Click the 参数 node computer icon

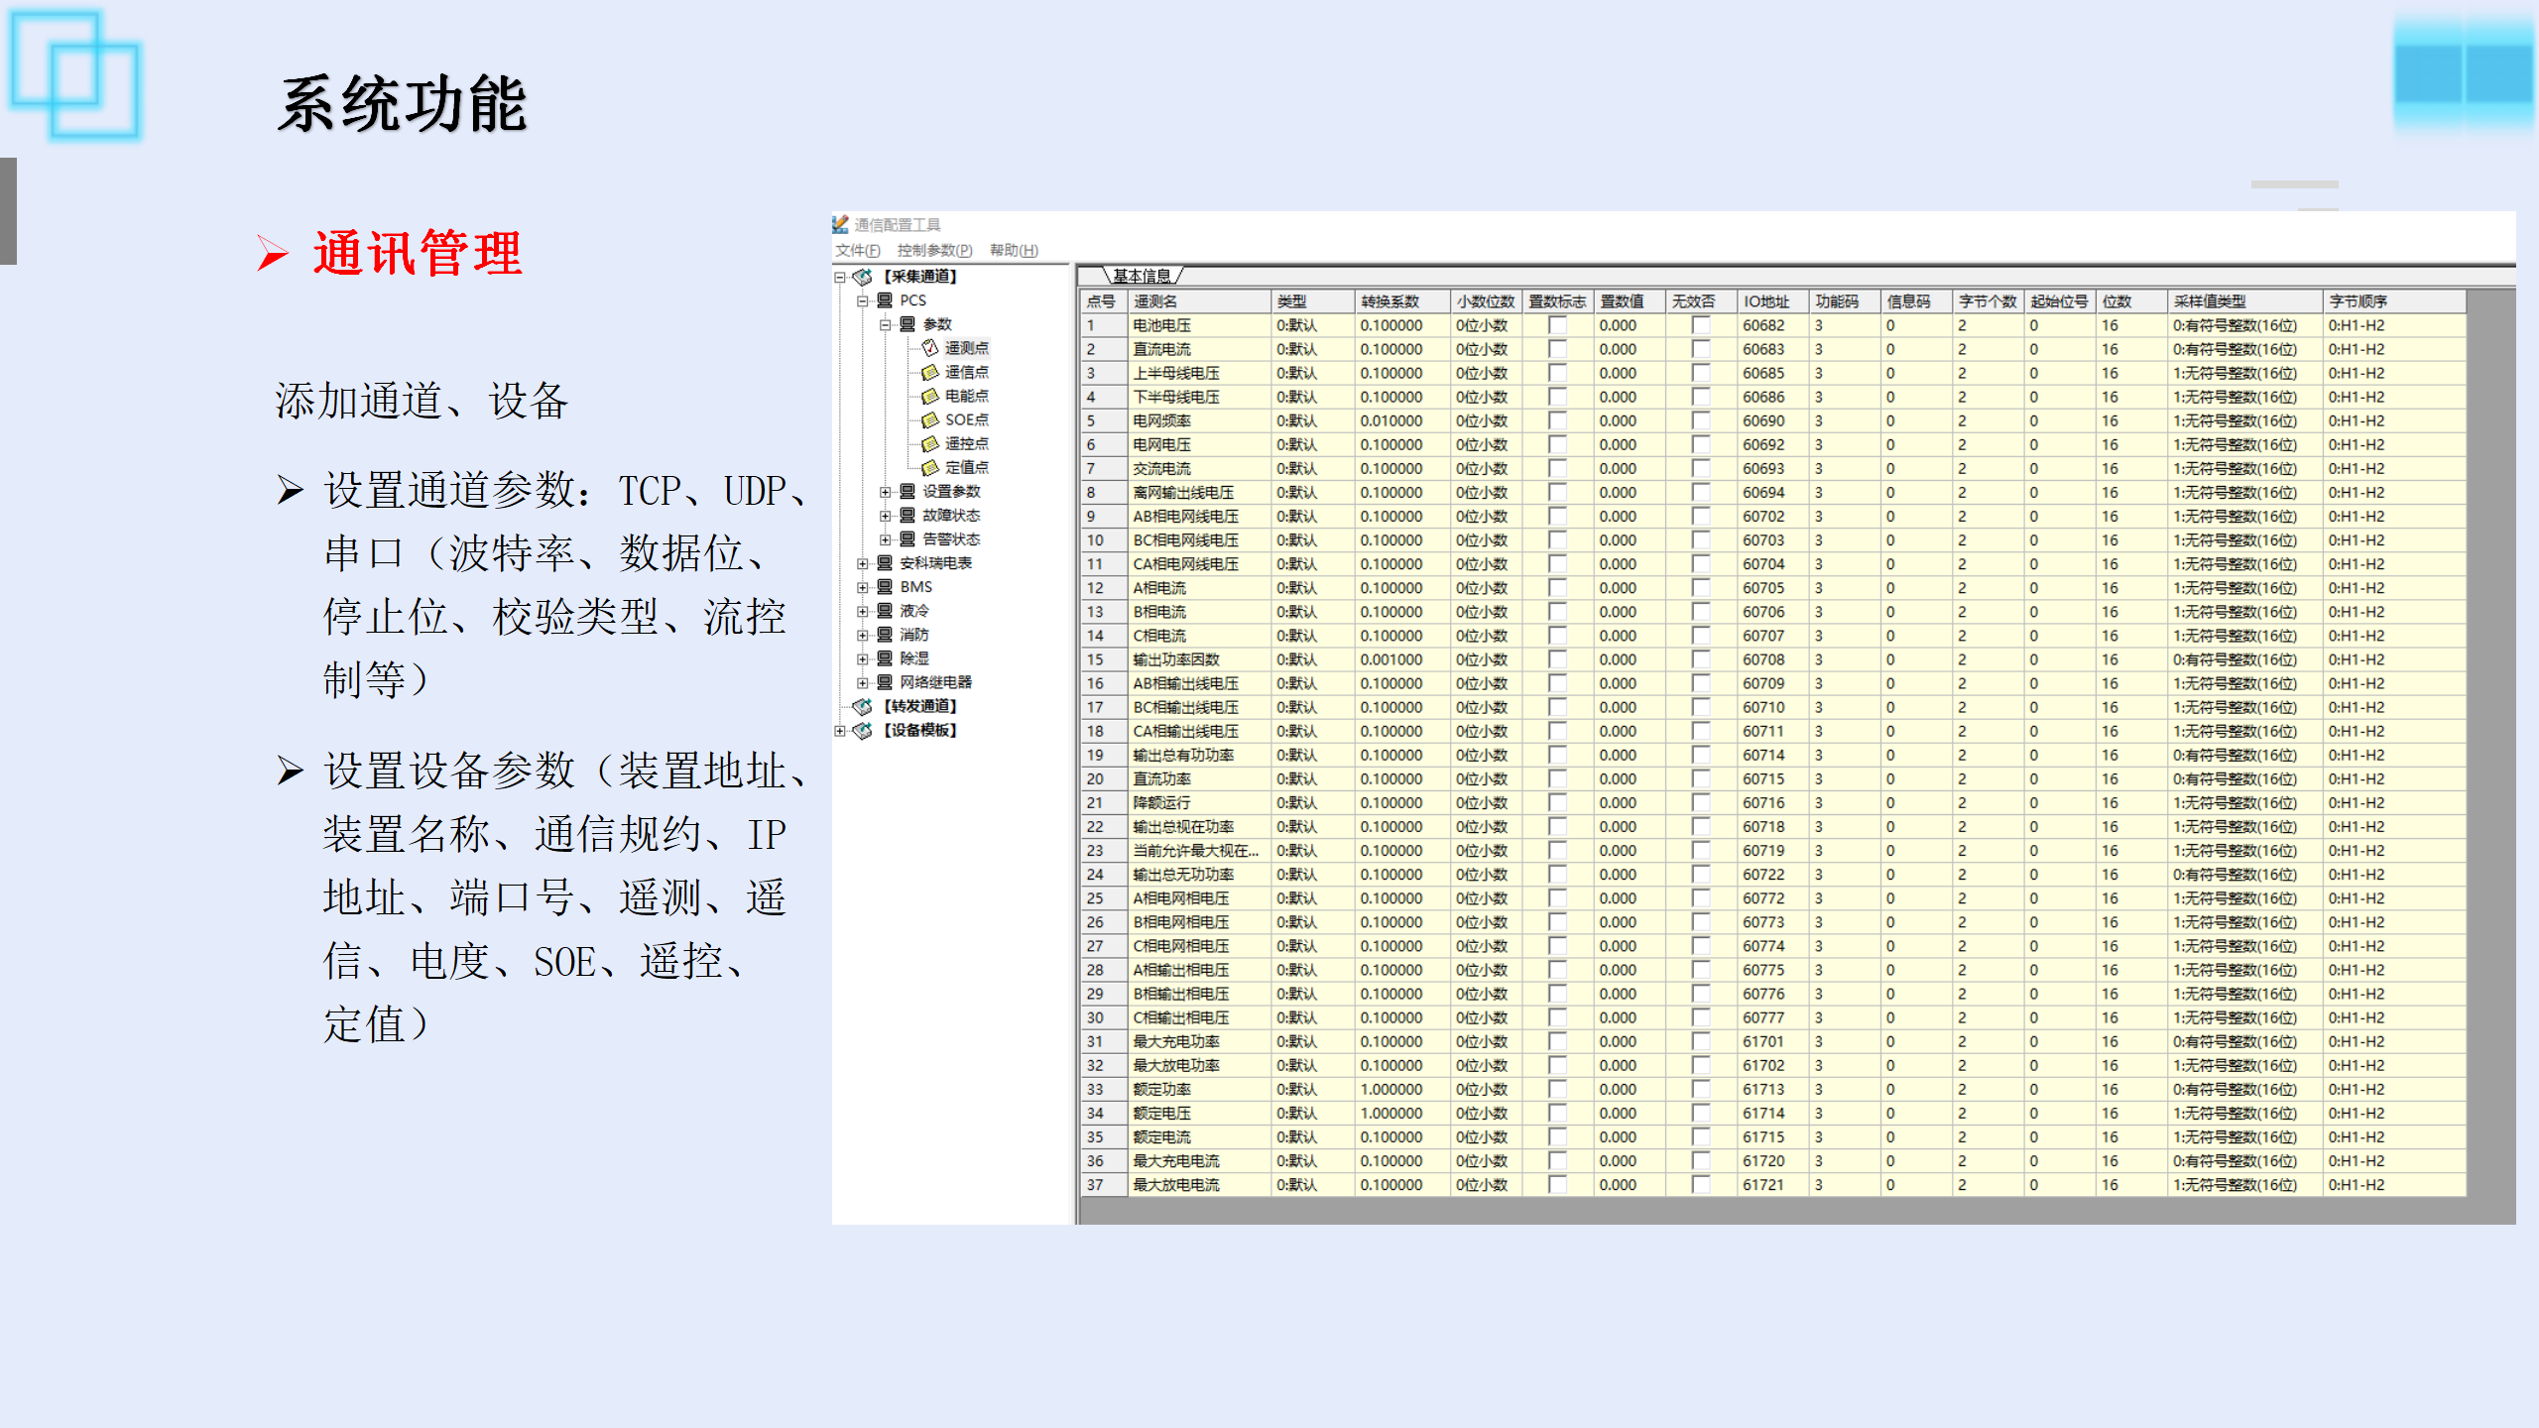click(x=907, y=324)
